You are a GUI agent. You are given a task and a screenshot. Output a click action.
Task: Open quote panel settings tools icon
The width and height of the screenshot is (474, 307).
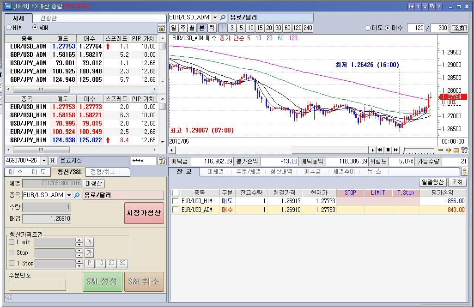click(162, 28)
